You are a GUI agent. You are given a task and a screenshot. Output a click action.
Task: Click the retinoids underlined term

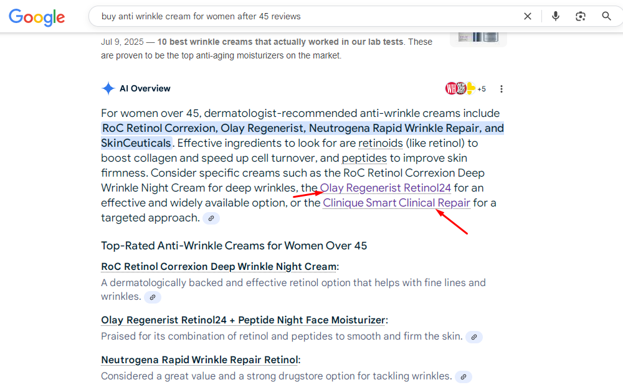coord(381,143)
